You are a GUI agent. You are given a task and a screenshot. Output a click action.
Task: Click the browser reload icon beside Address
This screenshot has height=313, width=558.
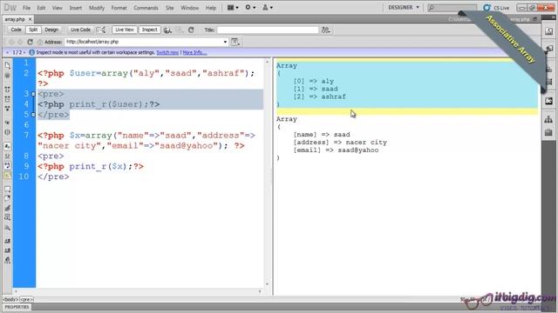(30, 42)
